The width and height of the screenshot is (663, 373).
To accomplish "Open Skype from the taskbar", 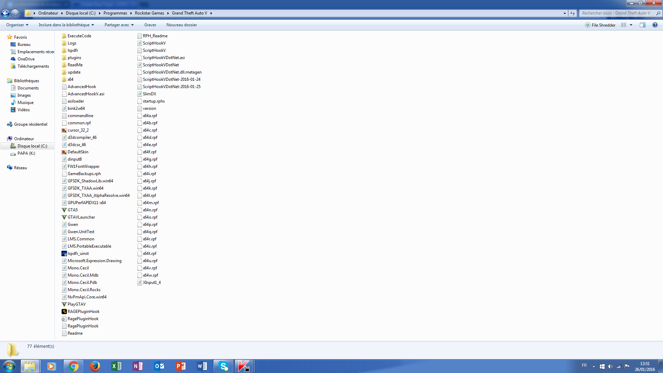I will [x=223, y=366].
